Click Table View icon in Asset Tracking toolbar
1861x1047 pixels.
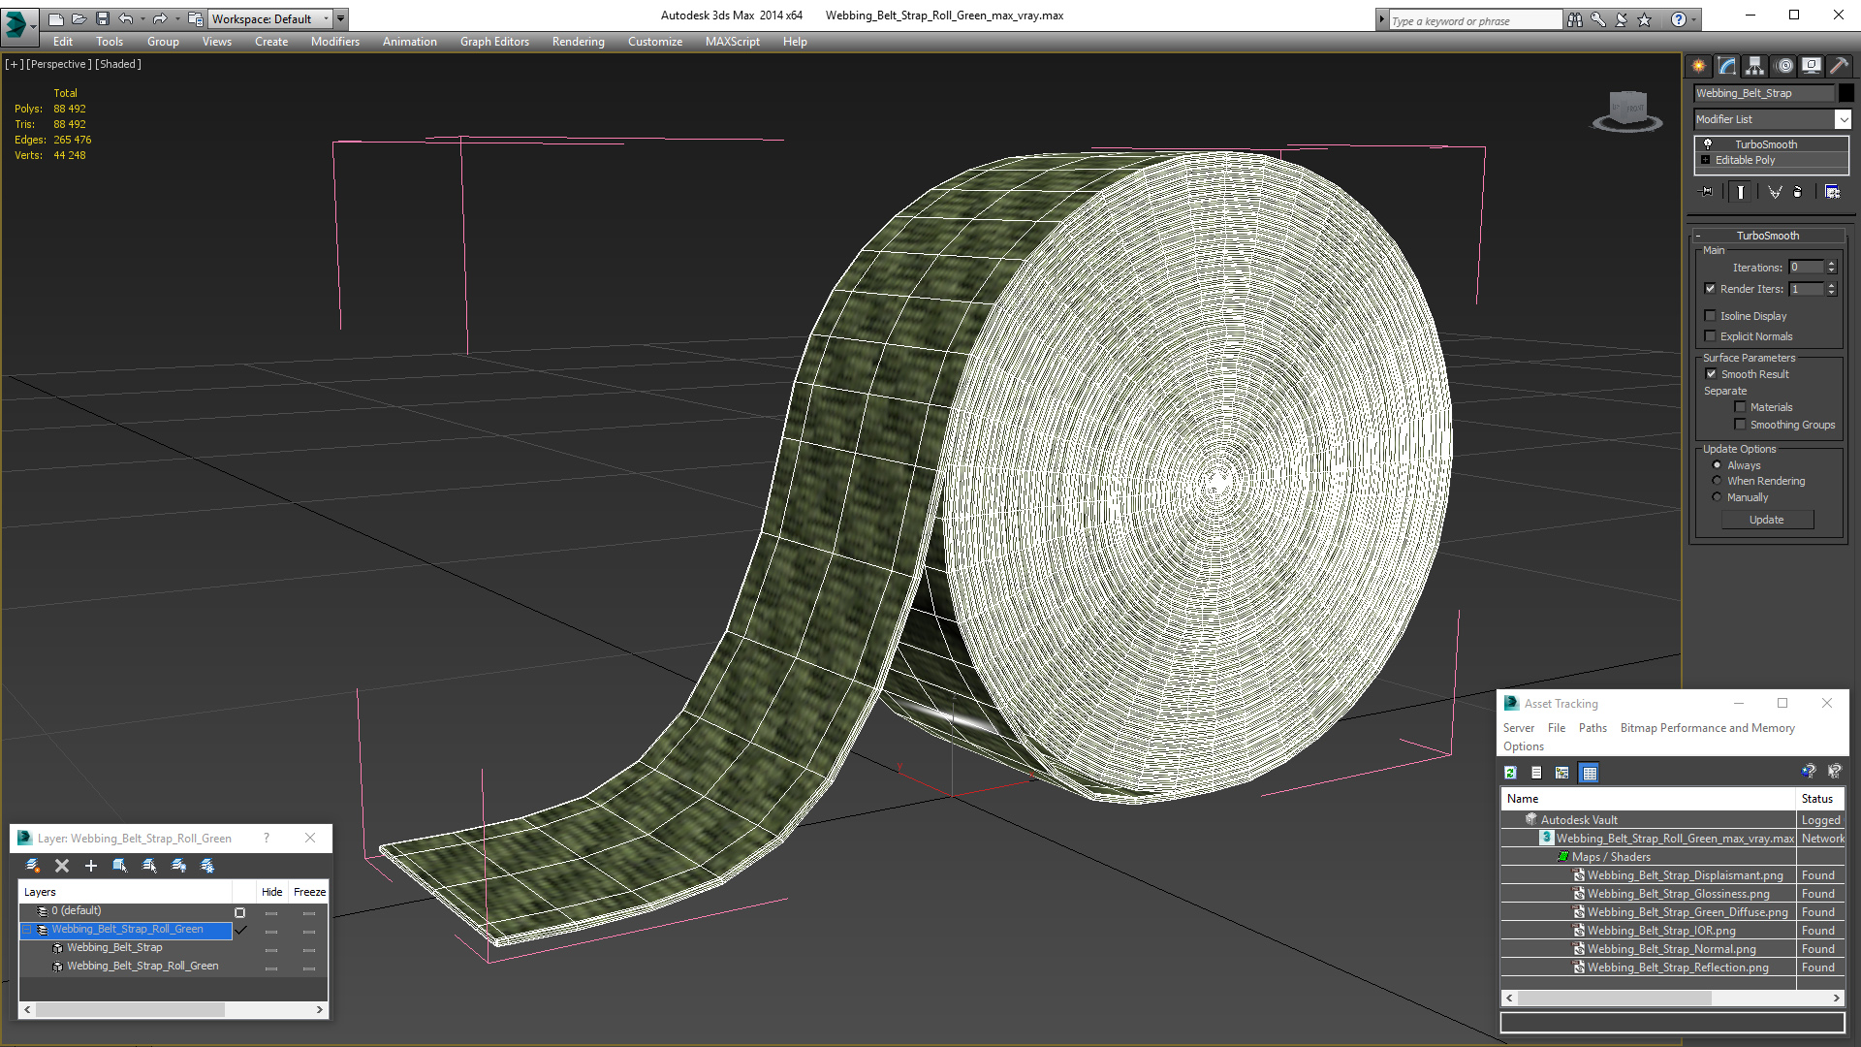(1589, 773)
